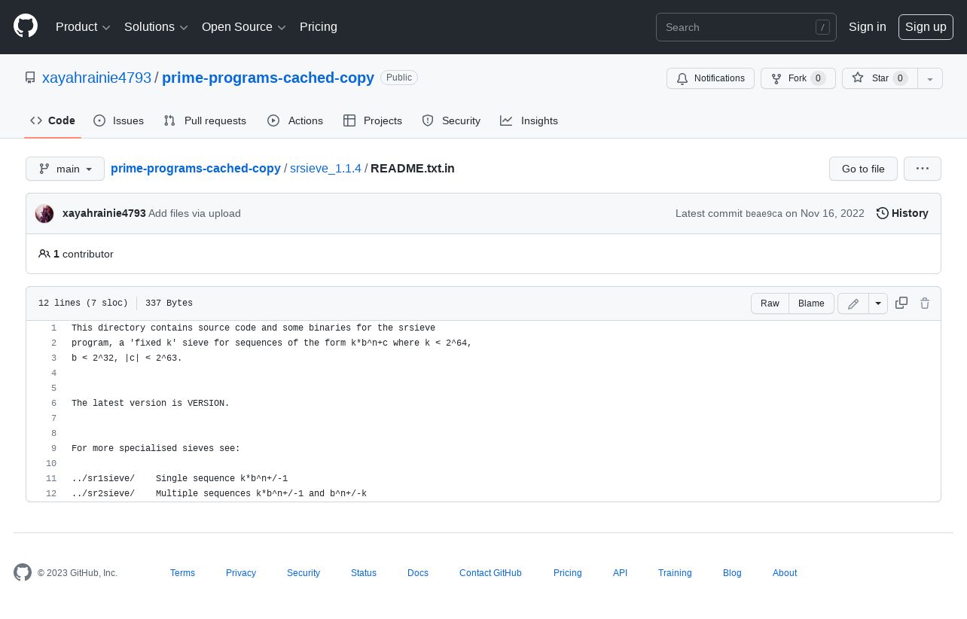This screenshot has height=619, width=967.
Task: Delete this file trash icon
Action: pyautogui.click(x=925, y=303)
